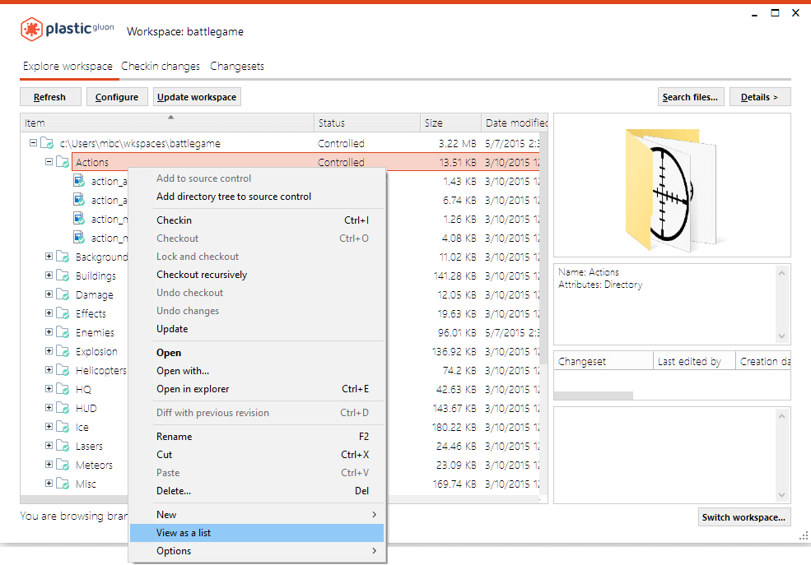This screenshot has width=811, height=565.
Task: Click the Changeset column header
Action: tap(604, 362)
